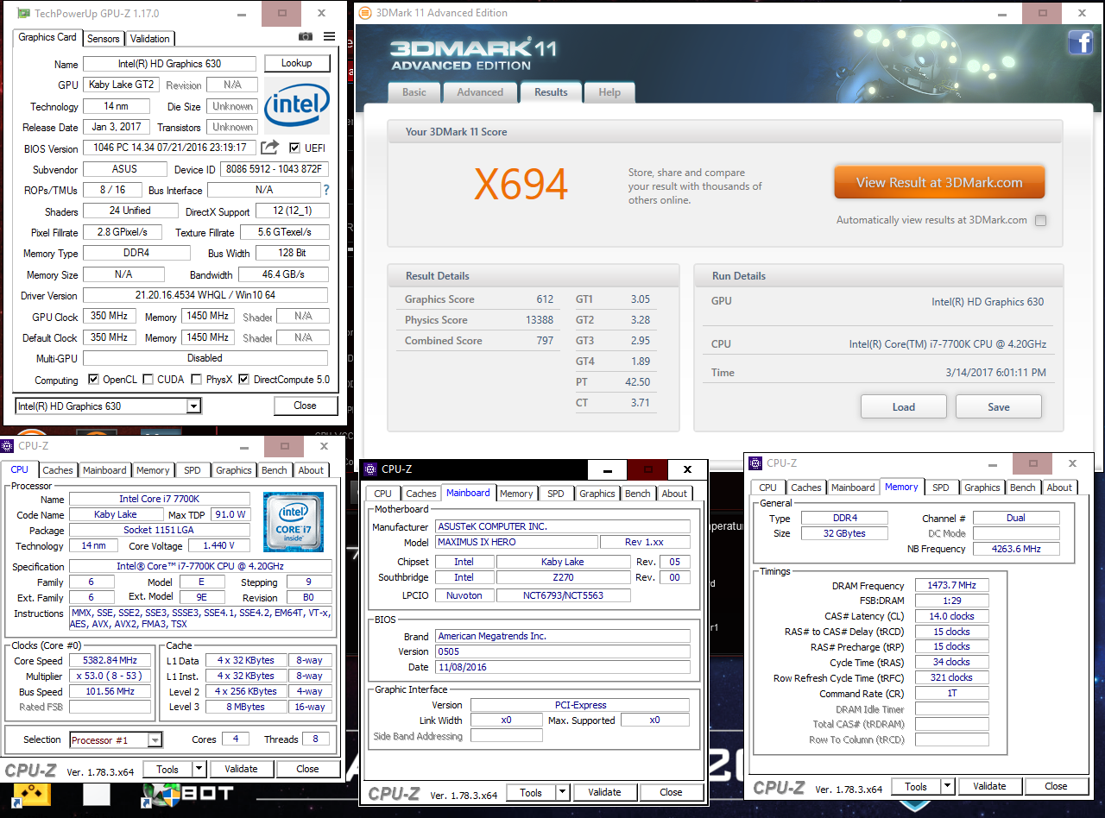Click the CPU-Z Mainboard window title icon
Screen dimensions: 1105x818
coord(371,469)
